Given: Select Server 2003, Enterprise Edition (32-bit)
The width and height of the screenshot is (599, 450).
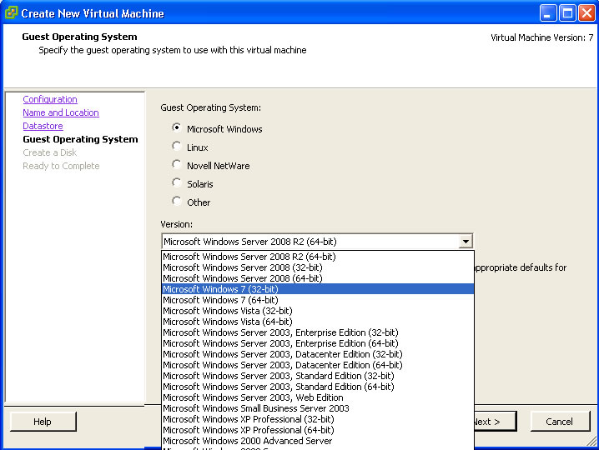Looking at the screenshot, I should tap(318, 332).
